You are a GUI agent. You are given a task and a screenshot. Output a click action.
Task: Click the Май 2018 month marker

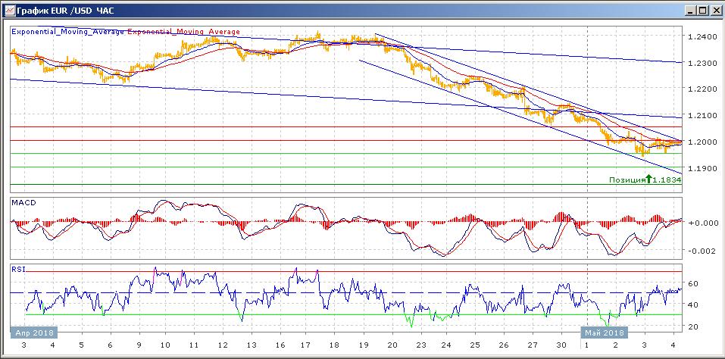click(x=604, y=332)
